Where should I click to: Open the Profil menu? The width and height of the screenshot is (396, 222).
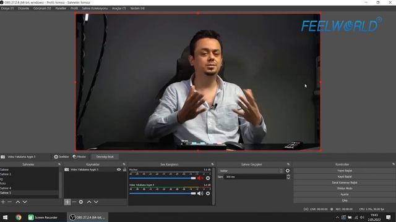pos(74,8)
